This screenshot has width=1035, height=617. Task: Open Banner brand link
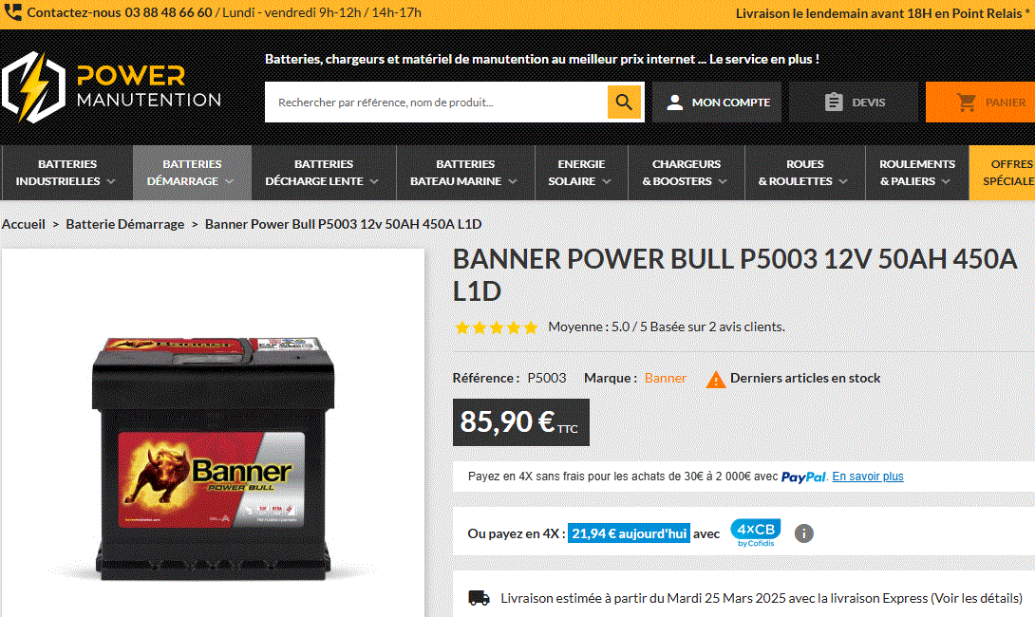[665, 378]
